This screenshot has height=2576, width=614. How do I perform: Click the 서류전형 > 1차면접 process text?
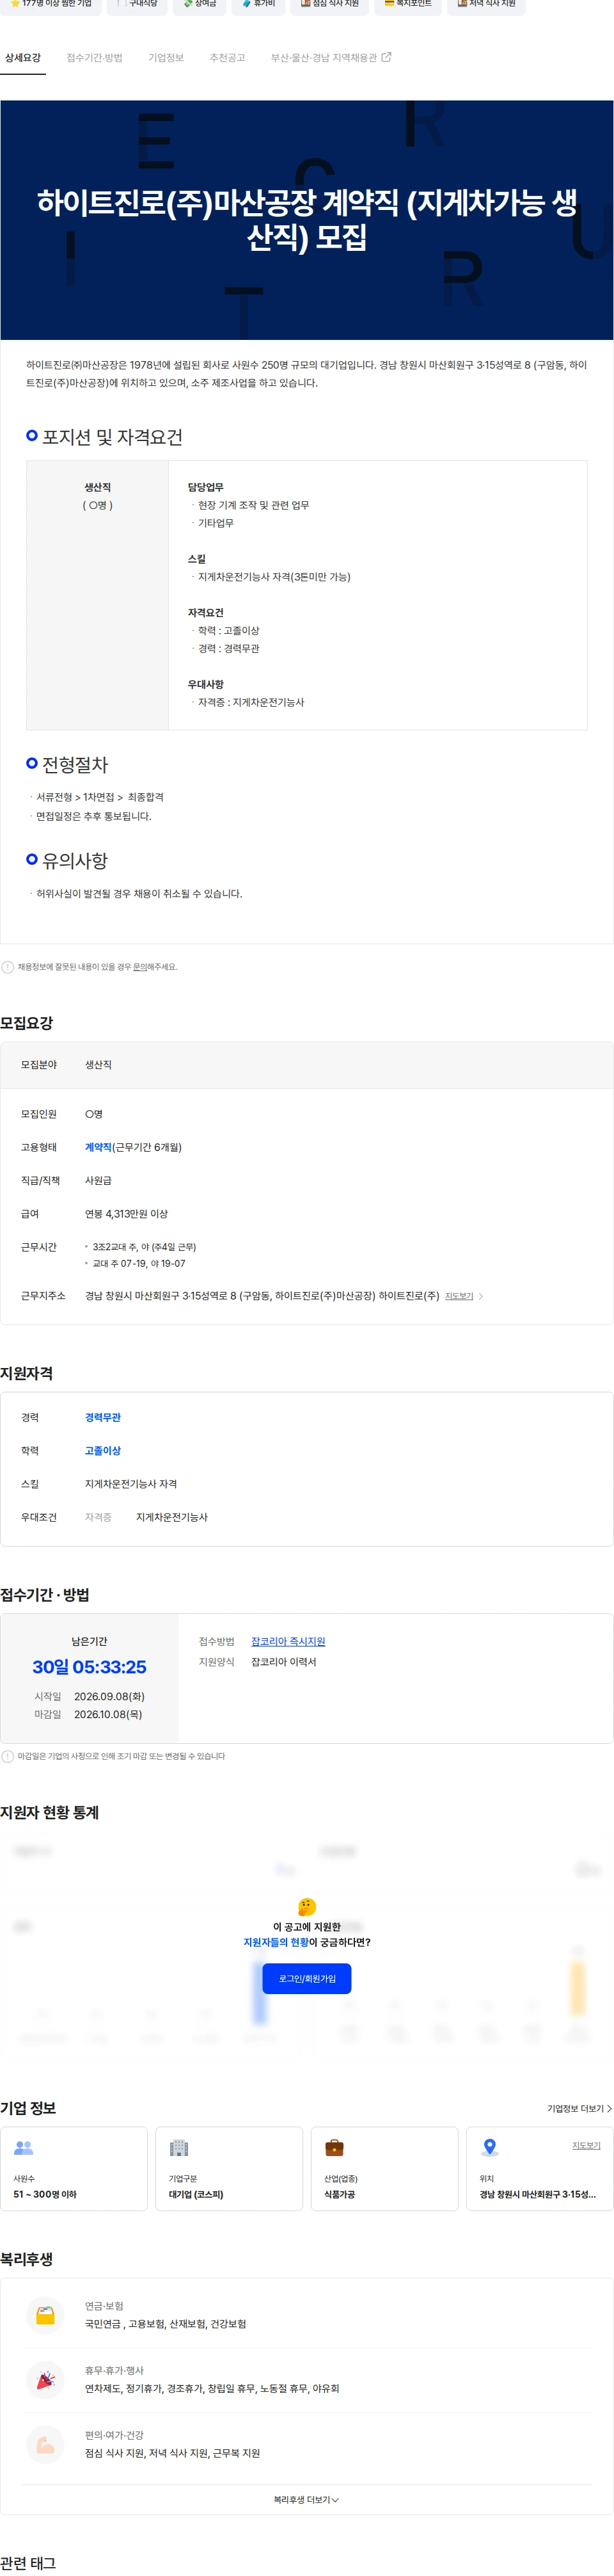tap(100, 798)
